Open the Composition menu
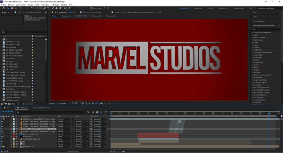The image size is (283, 153). [x=21, y=5]
